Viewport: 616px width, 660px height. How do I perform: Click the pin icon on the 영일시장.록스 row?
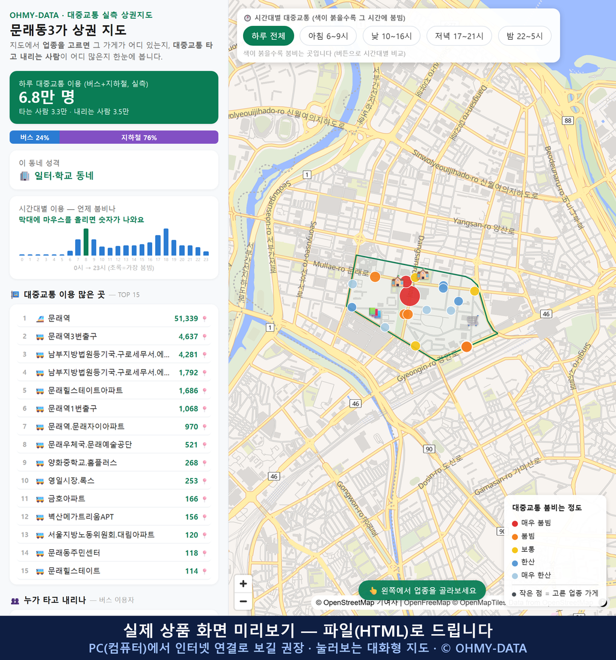205,481
